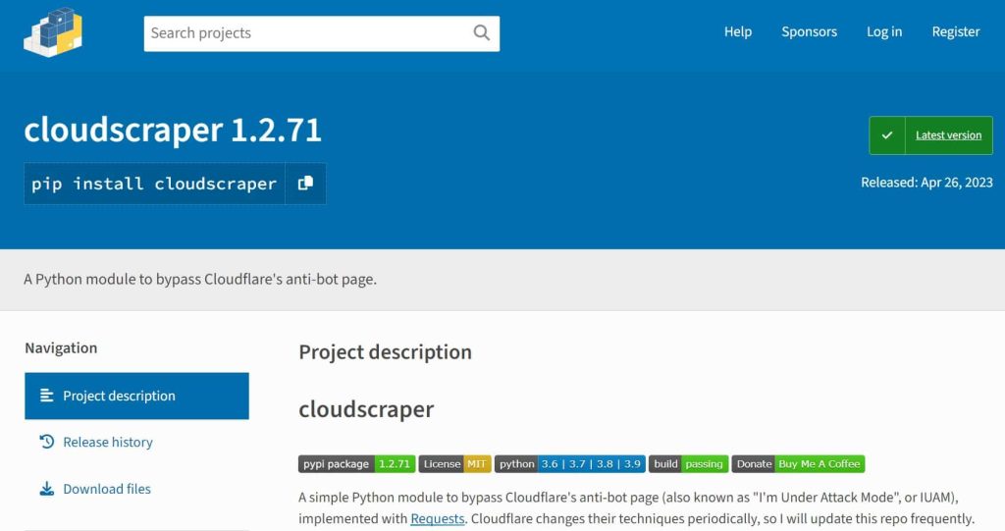1005x531 pixels.
Task: Click the pypi package 1.2.71 badge
Action: (x=356, y=463)
